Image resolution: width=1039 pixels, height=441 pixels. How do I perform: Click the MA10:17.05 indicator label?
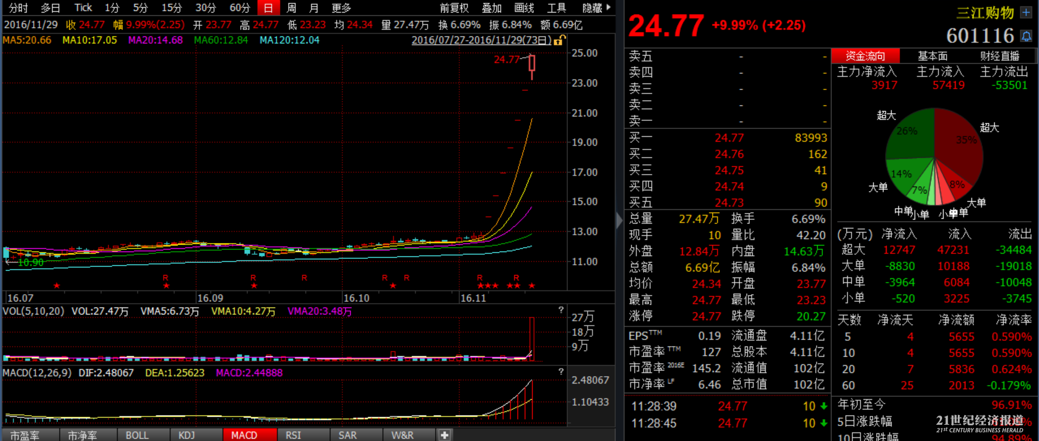(x=89, y=40)
